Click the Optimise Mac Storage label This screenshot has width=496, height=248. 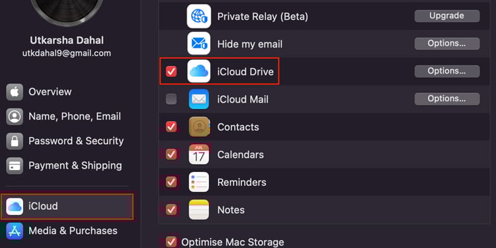[233, 243]
